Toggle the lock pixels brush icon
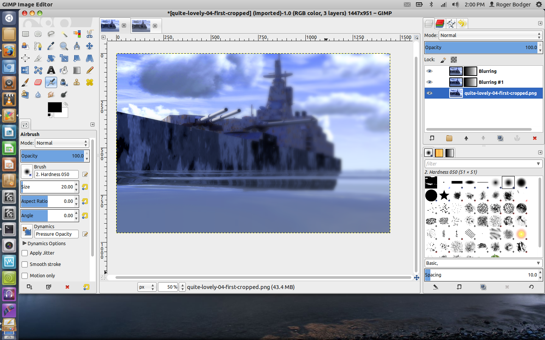The height and width of the screenshot is (340, 545). click(x=443, y=60)
